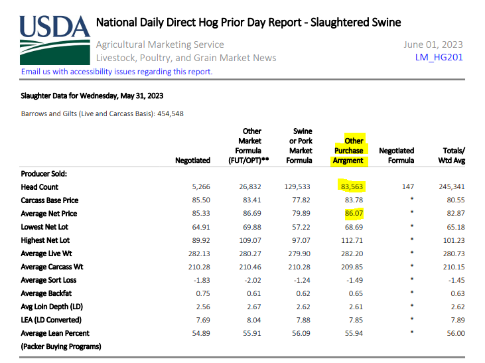Click Negotiated Formula head count 147
485x363 pixels.
point(408,186)
